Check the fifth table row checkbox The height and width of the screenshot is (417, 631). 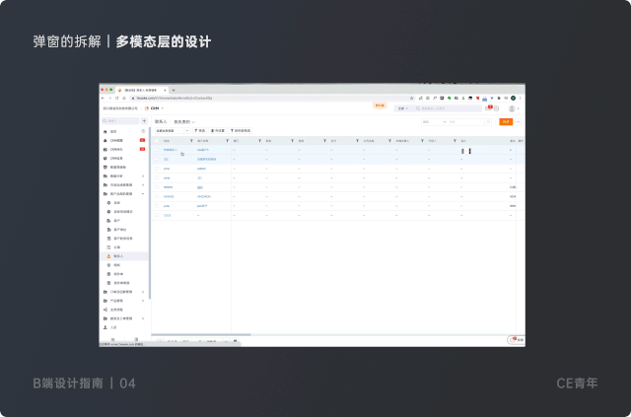pos(157,187)
